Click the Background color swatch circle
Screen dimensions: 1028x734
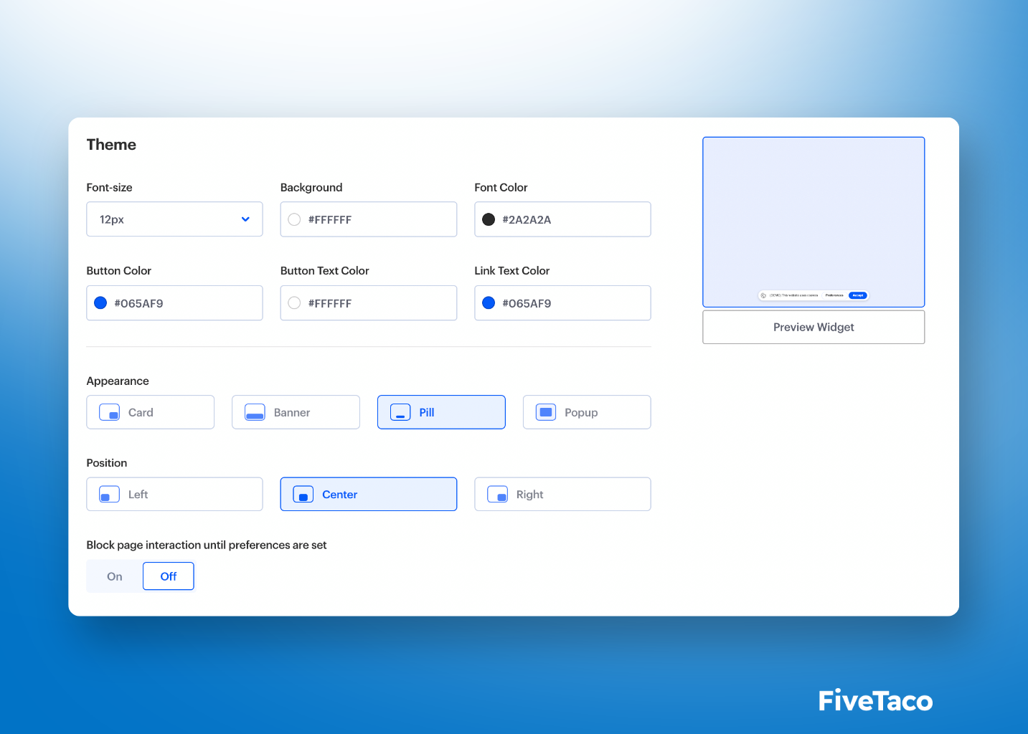(x=294, y=219)
